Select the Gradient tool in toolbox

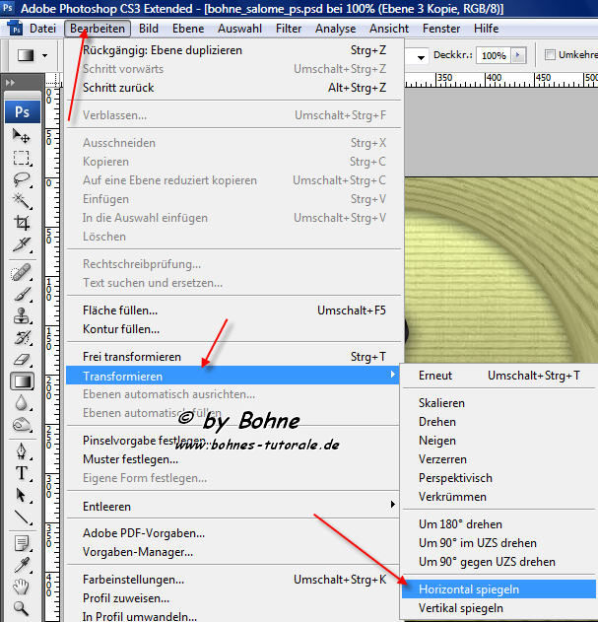point(22,381)
